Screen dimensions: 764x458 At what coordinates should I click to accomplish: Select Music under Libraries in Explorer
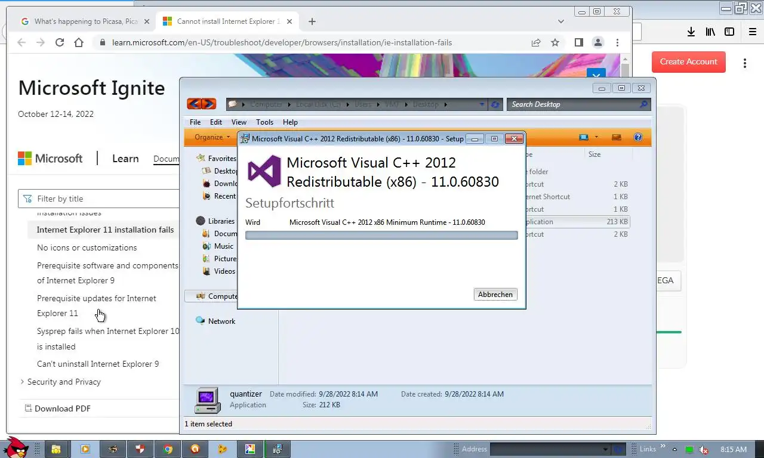pyautogui.click(x=224, y=246)
